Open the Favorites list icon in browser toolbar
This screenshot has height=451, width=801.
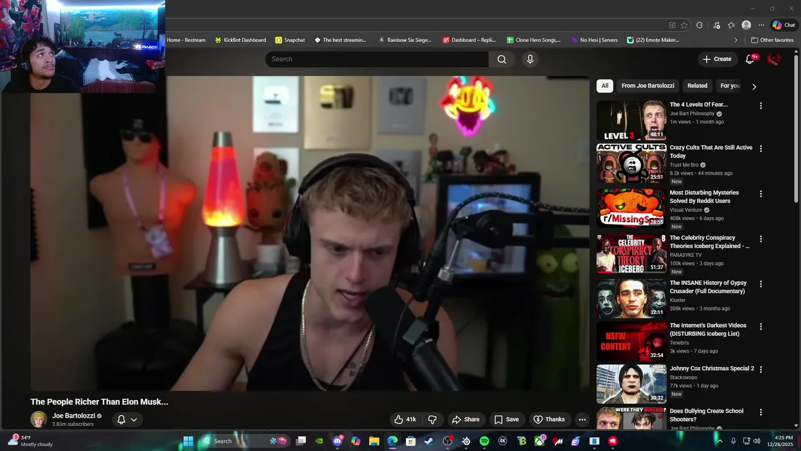click(731, 25)
